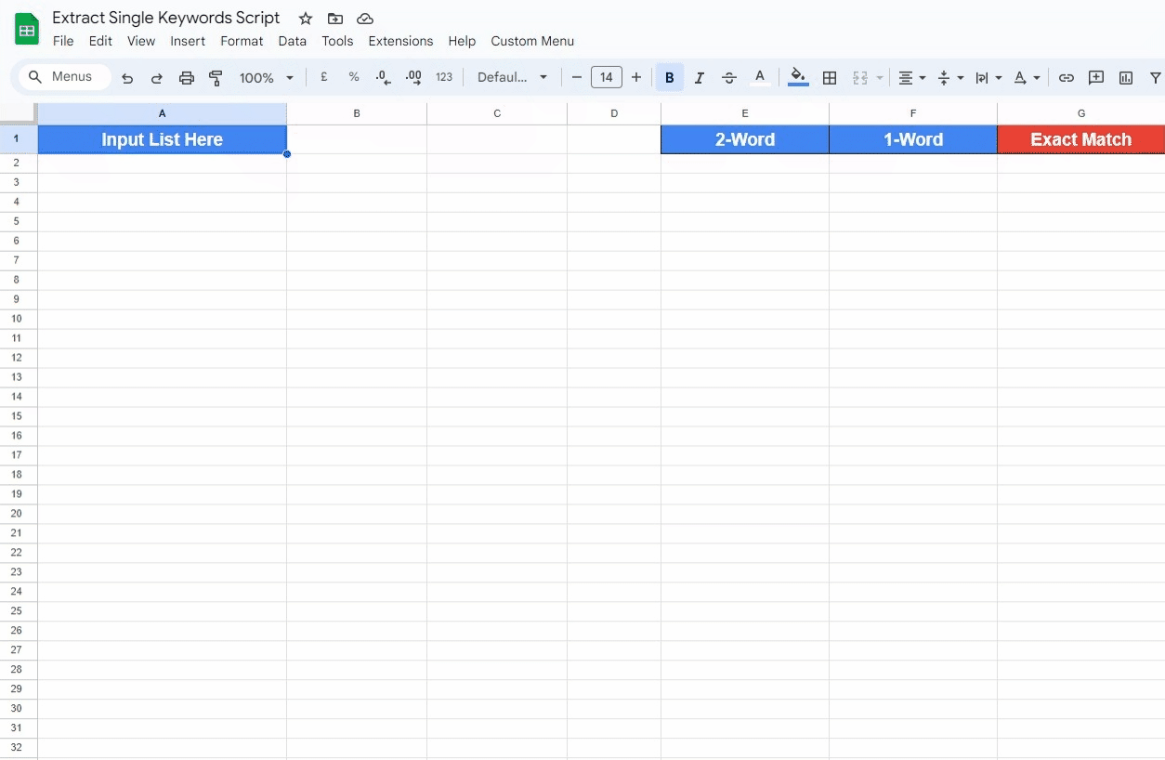1165x760 pixels.
Task: Star this spreadsheet document
Action: click(306, 19)
